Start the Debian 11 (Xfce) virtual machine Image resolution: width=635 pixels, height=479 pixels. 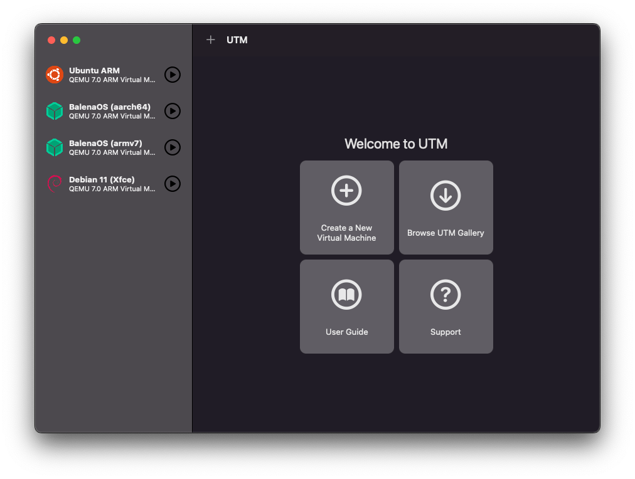pos(172,184)
